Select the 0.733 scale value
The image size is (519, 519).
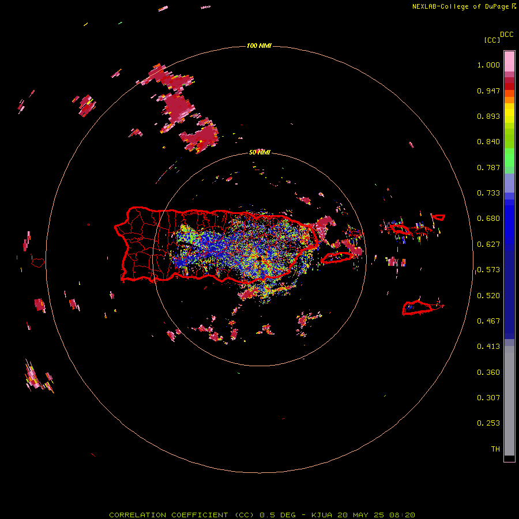(x=488, y=193)
